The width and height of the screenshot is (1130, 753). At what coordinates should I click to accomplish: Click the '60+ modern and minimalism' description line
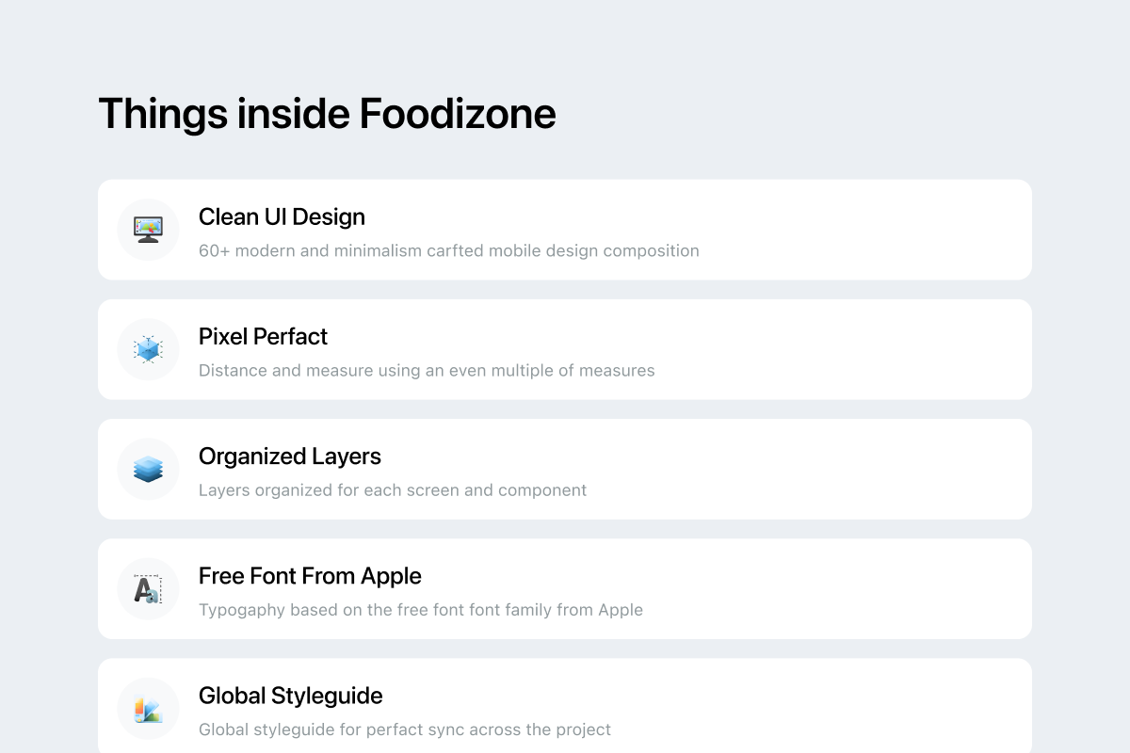449,250
